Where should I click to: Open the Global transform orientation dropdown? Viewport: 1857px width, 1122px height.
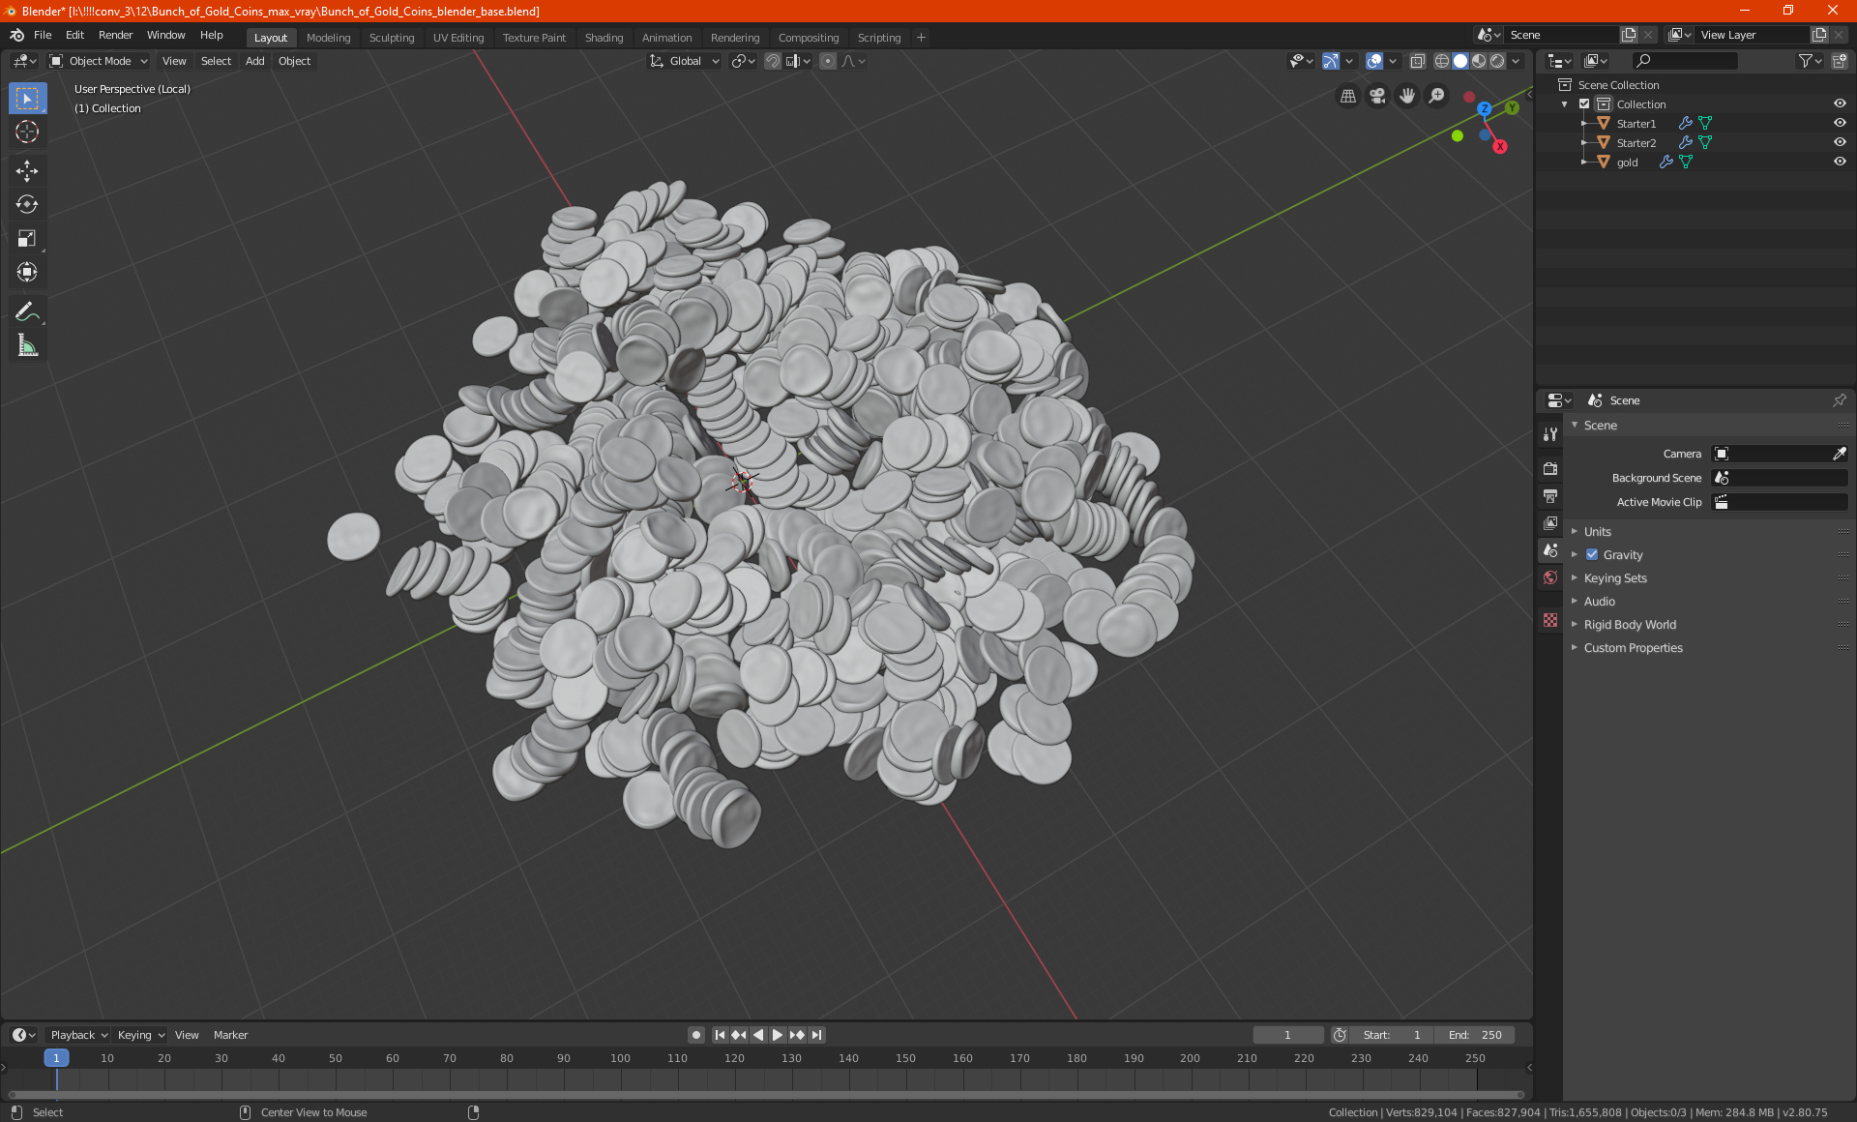pyautogui.click(x=685, y=61)
